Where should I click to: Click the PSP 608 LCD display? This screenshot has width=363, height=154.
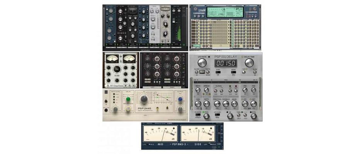point(225,11)
